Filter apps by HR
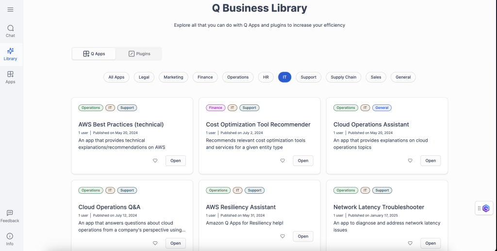497x251 pixels. (266, 77)
